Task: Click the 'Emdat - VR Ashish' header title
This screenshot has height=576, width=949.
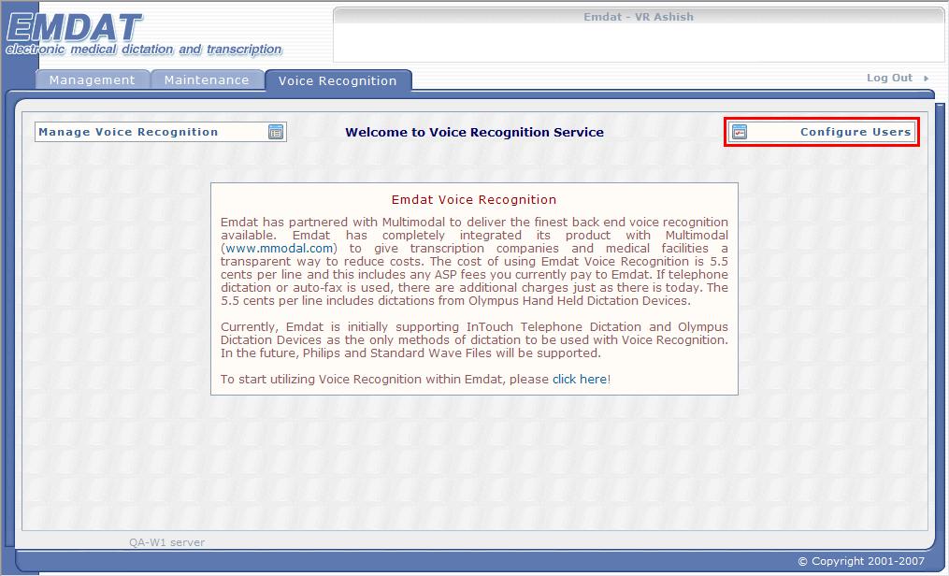Action: pyautogui.click(x=639, y=17)
